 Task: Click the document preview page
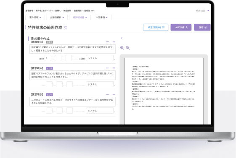(x=164, y=91)
